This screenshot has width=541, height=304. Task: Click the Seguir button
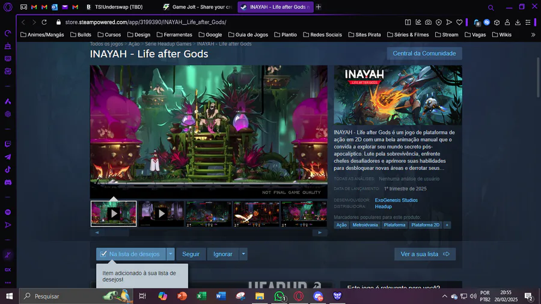tap(191, 254)
